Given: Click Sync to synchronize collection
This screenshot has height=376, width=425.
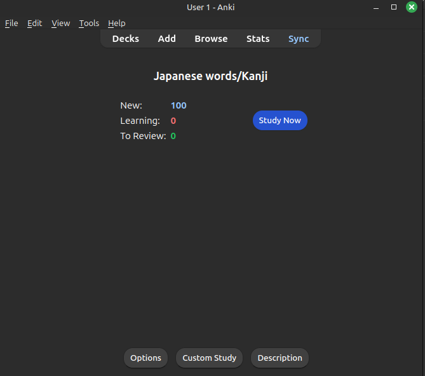Looking at the screenshot, I should pyautogui.click(x=299, y=39).
